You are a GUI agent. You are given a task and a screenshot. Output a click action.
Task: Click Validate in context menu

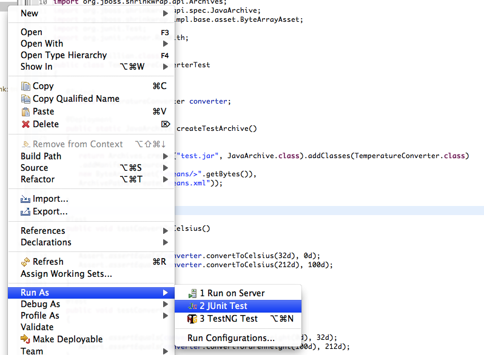click(x=36, y=327)
